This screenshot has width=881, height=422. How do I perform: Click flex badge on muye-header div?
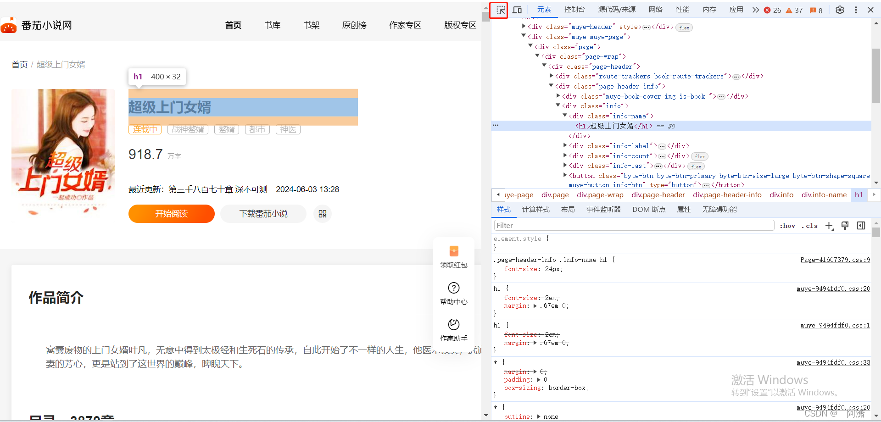tap(684, 28)
